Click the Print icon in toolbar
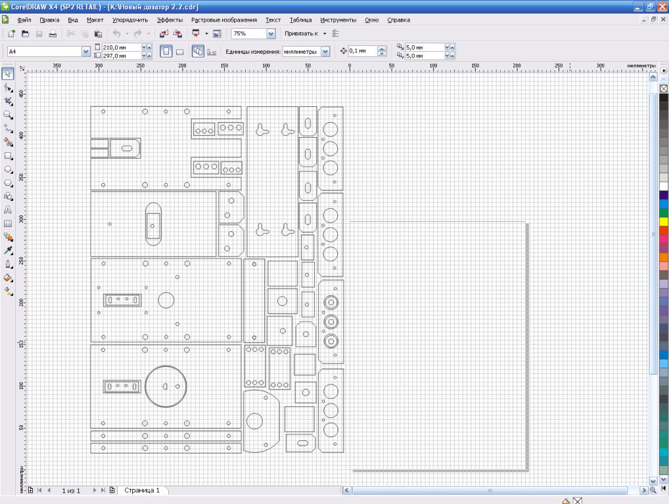The height and width of the screenshot is (504, 669). click(x=53, y=33)
